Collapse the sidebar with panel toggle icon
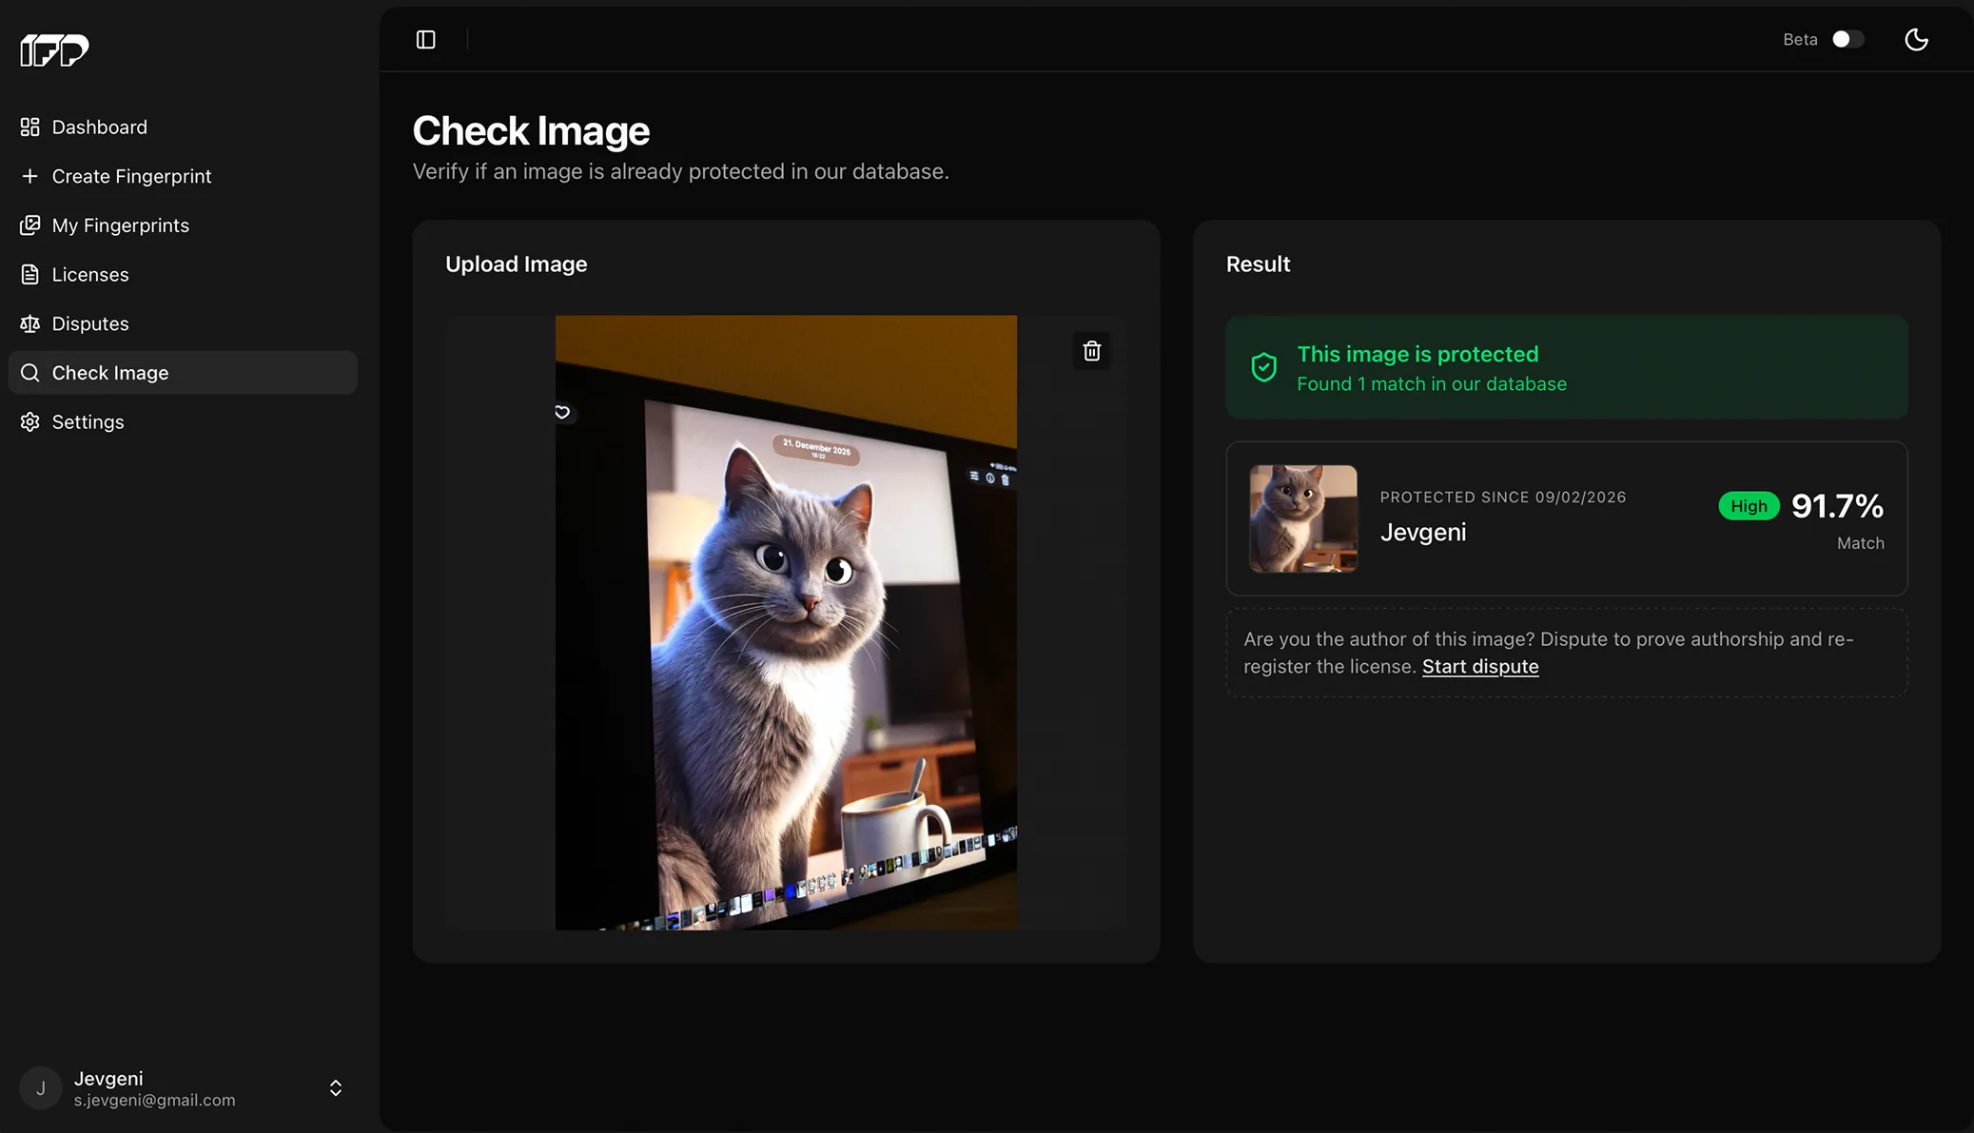Viewport: 1974px width, 1133px height. click(x=426, y=39)
